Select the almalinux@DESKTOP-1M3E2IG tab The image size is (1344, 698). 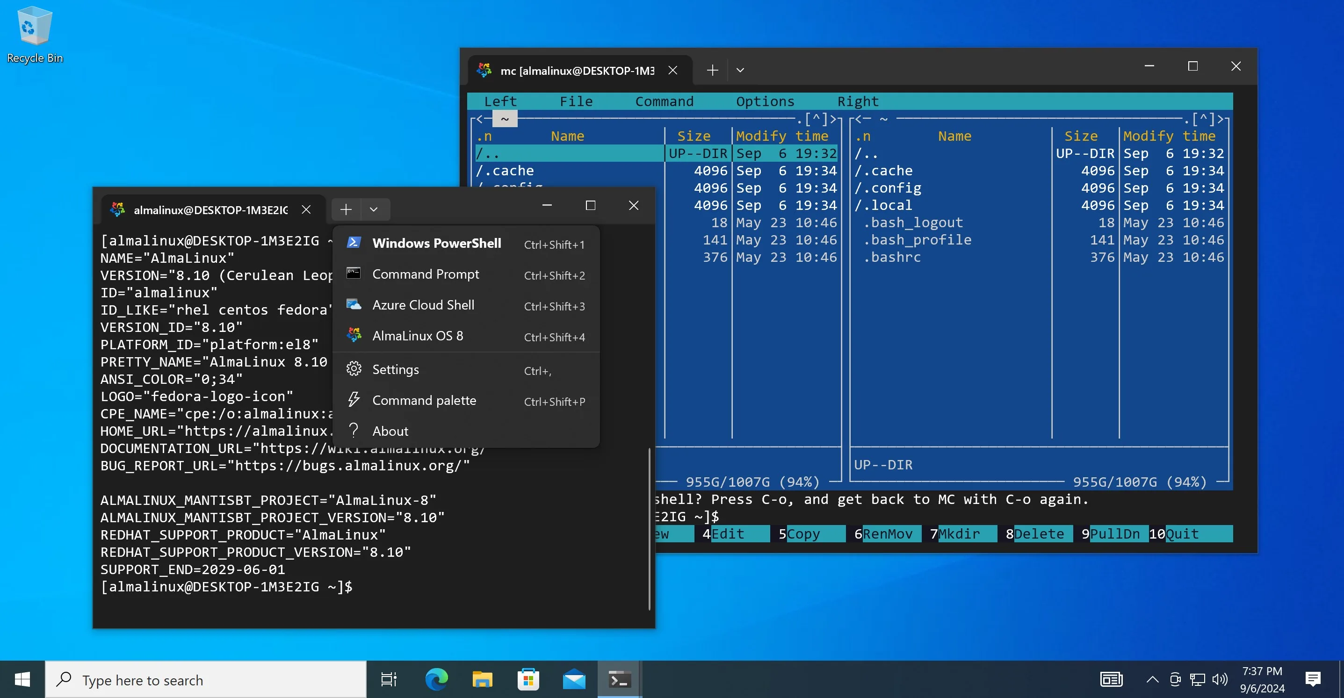tap(213, 210)
